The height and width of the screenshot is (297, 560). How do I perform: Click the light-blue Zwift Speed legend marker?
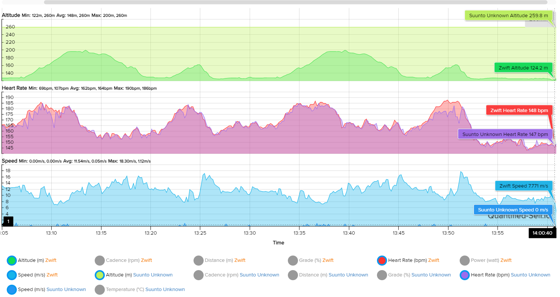pyautogui.click(x=12, y=275)
